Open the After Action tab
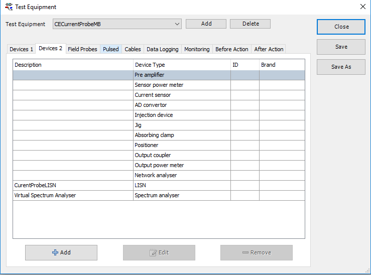Image resolution: width=371 pixels, height=275 pixels. [x=269, y=49]
